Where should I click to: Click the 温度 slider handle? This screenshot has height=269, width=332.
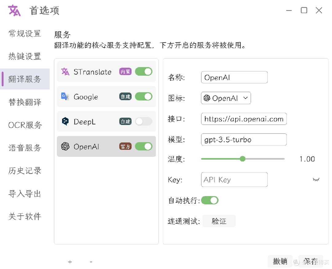coord(243,159)
